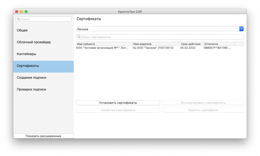The width and height of the screenshot is (260, 156).
Task: Click the magnifier icon in the sidebar search field
Action: coord(18,19)
